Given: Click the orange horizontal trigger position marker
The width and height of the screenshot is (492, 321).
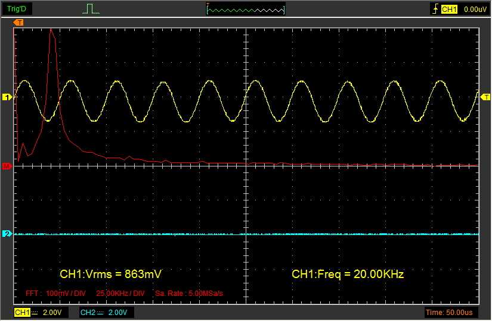Looking at the screenshot, I should point(18,23).
